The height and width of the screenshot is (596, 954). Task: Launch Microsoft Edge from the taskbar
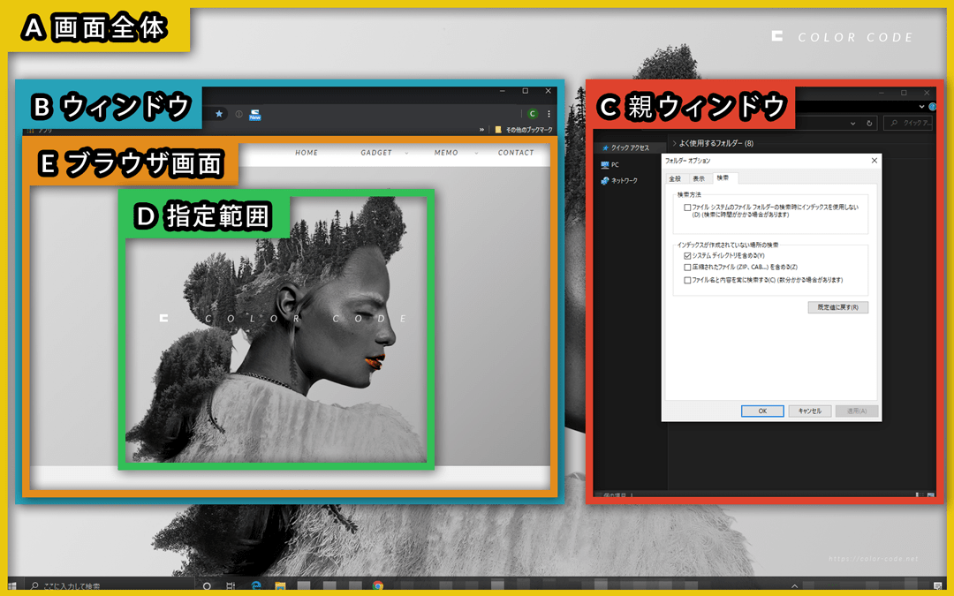pos(256,585)
